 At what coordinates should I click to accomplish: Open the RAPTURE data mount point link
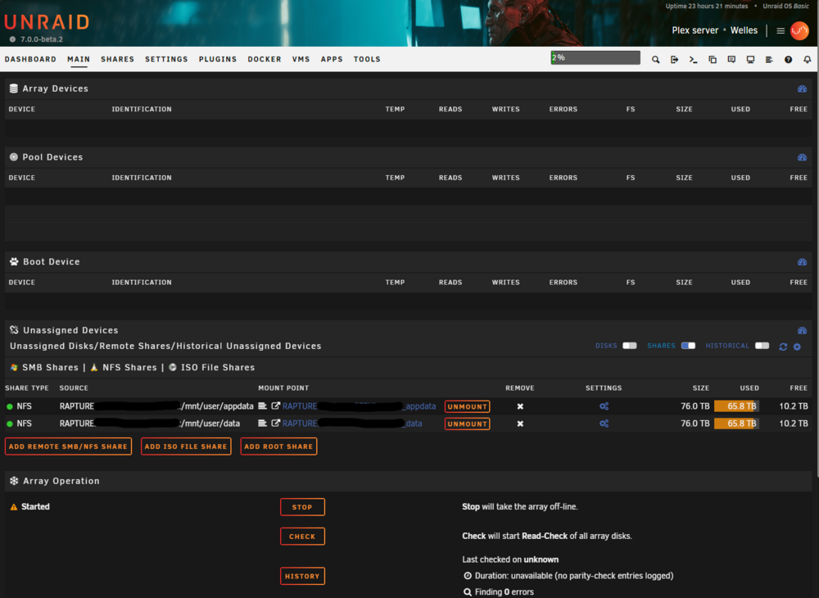click(352, 424)
